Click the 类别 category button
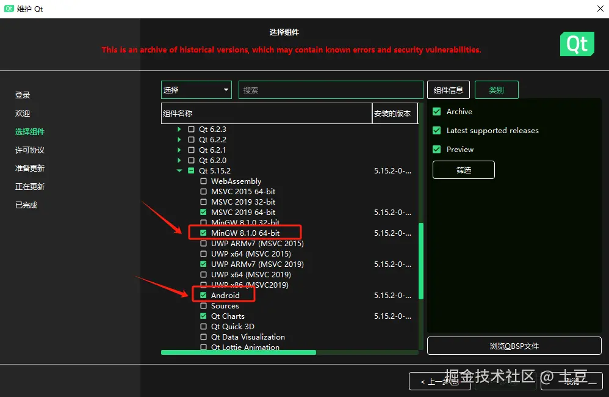 [496, 90]
